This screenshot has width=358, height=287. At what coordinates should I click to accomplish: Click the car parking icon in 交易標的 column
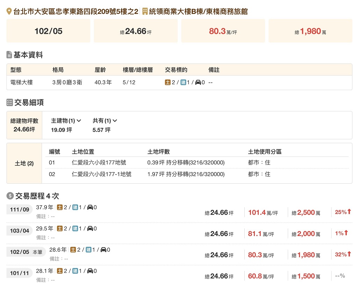tap(198, 83)
